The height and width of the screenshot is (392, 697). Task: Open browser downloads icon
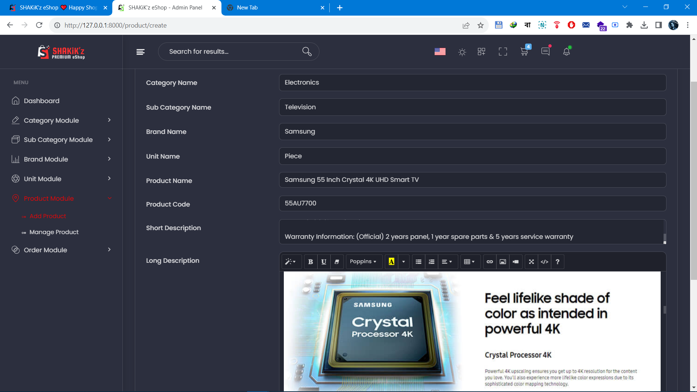click(644, 25)
